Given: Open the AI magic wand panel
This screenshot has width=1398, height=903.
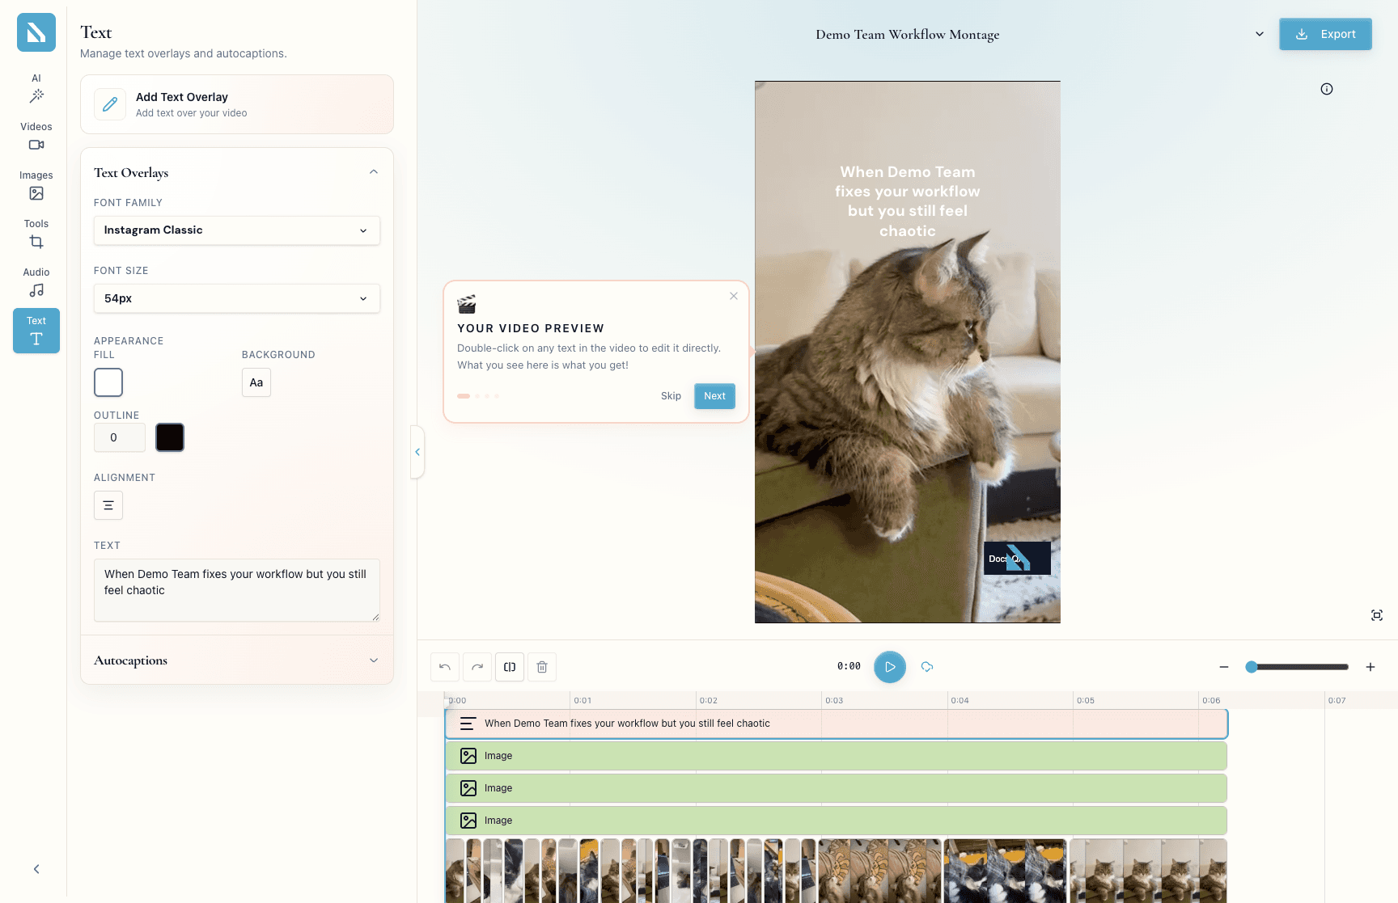Looking at the screenshot, I should 36,89.
